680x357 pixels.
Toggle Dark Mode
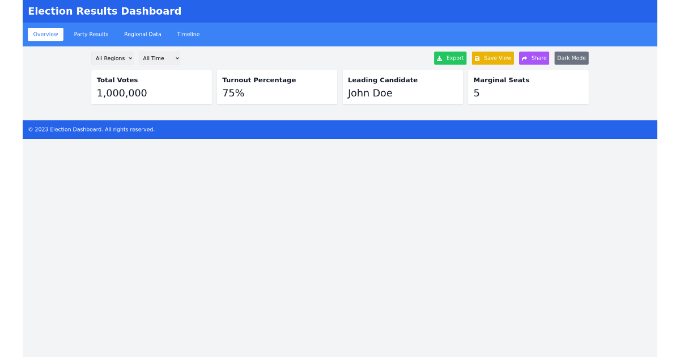point(571,58)
